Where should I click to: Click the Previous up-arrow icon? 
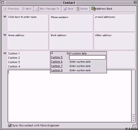(5, 9)
